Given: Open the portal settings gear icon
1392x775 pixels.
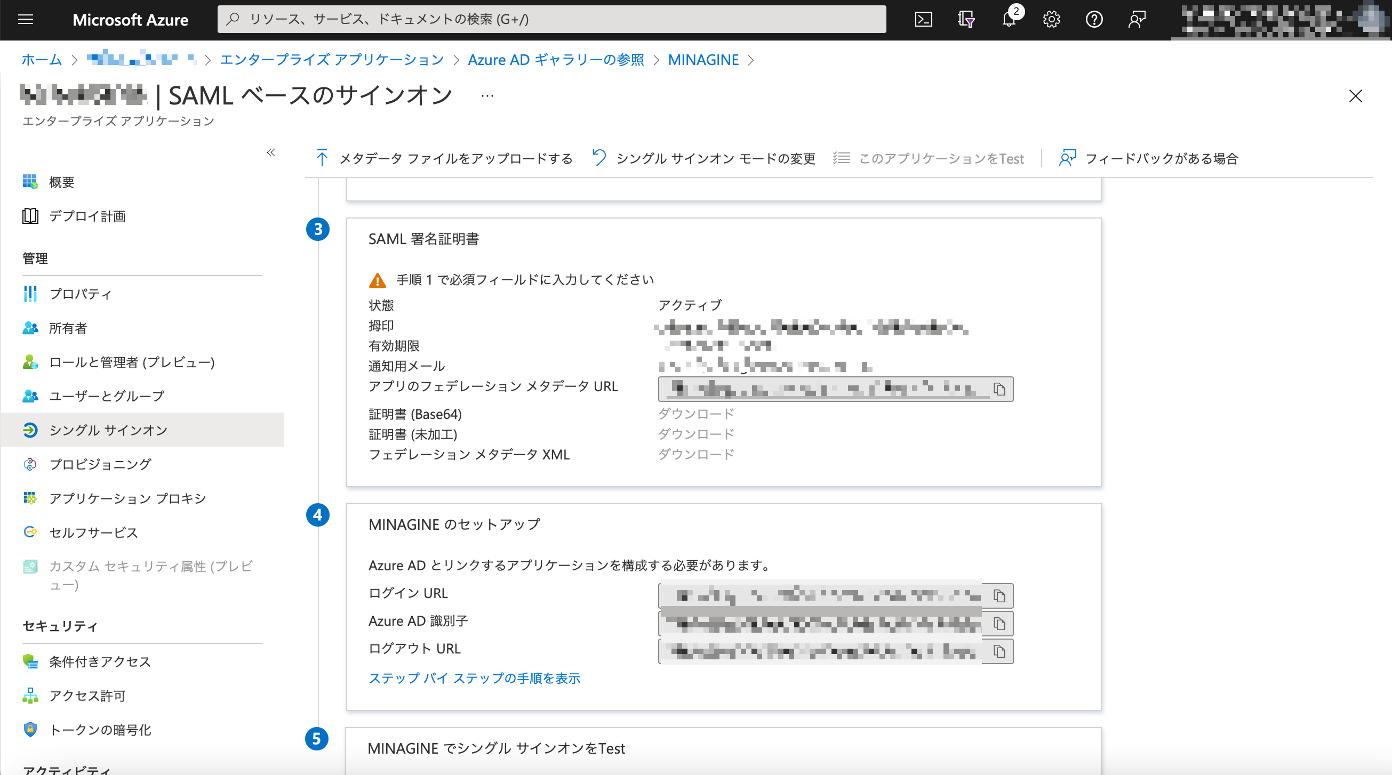Looking at the screenshot, I should [x=1051, y=20].
